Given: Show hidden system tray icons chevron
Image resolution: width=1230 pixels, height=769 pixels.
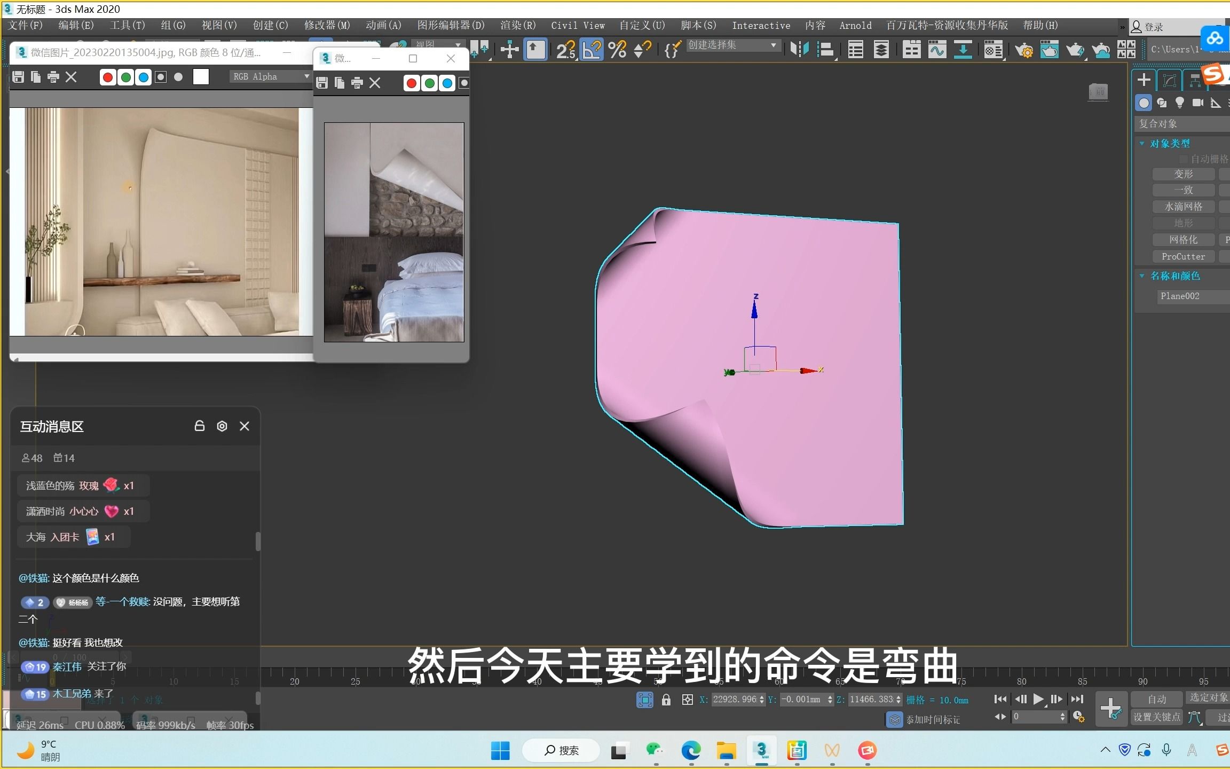Looking at the screenshot, I should (1105, 750).
